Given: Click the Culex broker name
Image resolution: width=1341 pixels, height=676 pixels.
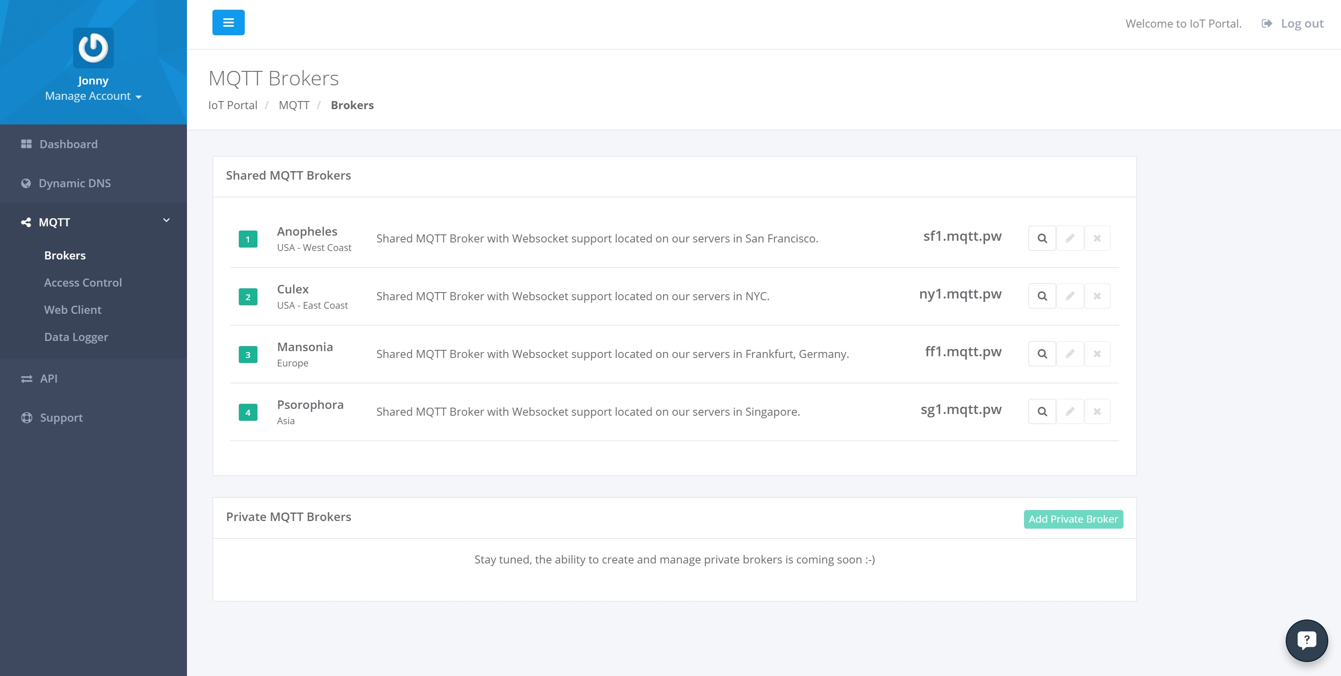Looking at the screenshot, I should [x=293, y=289].
